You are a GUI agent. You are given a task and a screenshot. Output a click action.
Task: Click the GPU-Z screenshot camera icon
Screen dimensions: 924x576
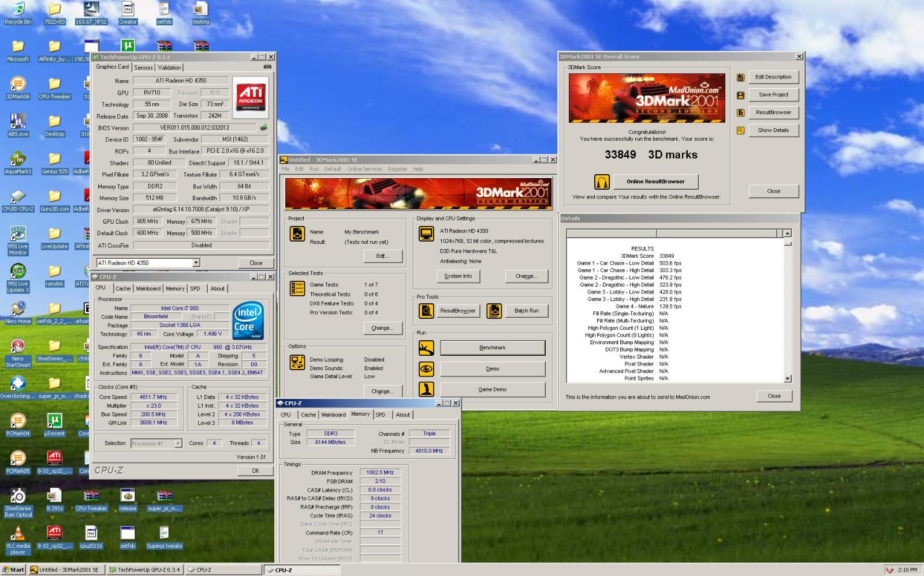tap(267, 67)
